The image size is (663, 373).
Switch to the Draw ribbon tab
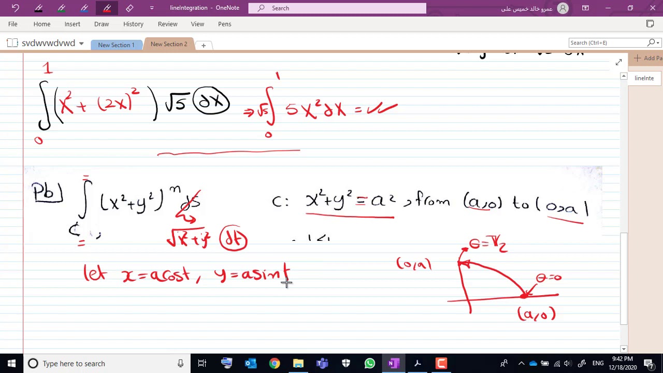pos(102,24)
